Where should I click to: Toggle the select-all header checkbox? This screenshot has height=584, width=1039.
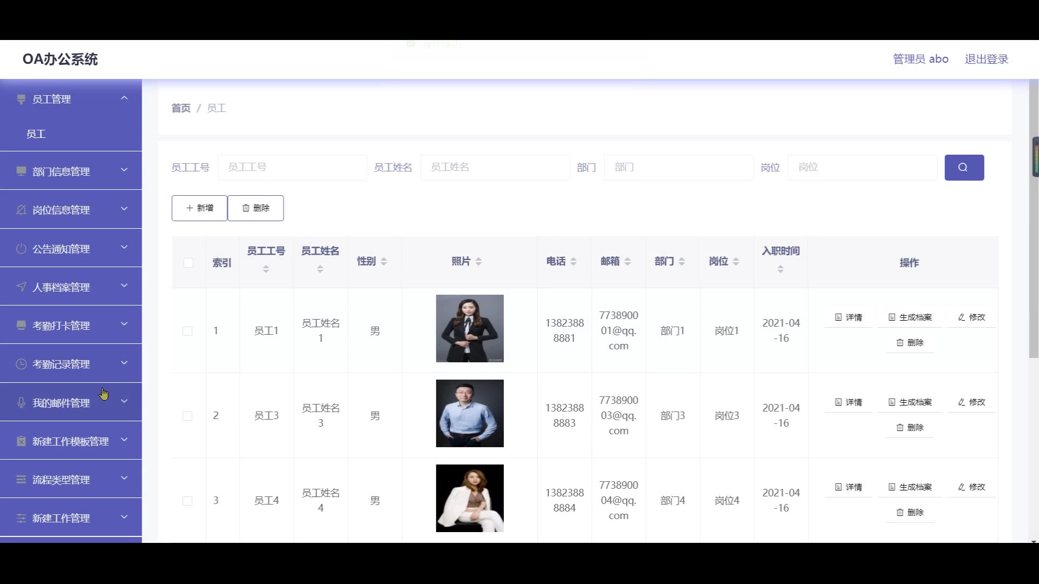click(188, 263)
